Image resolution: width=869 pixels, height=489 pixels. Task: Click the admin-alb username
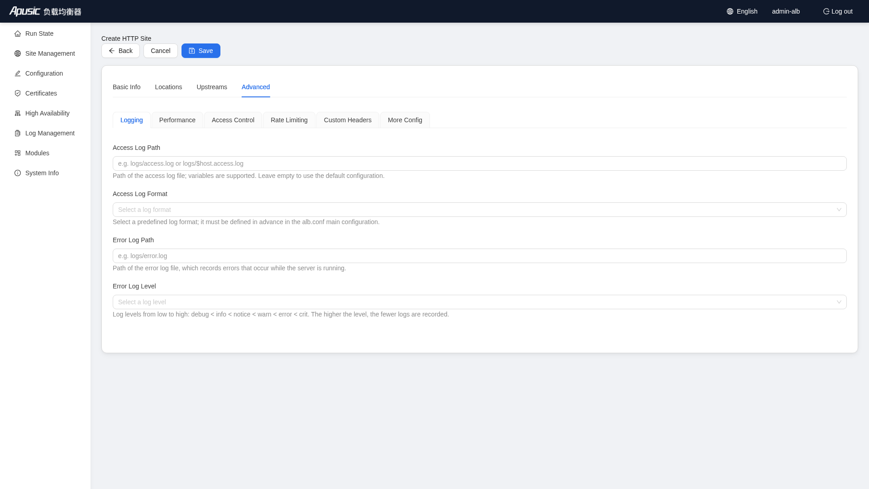tap(786, 11)
